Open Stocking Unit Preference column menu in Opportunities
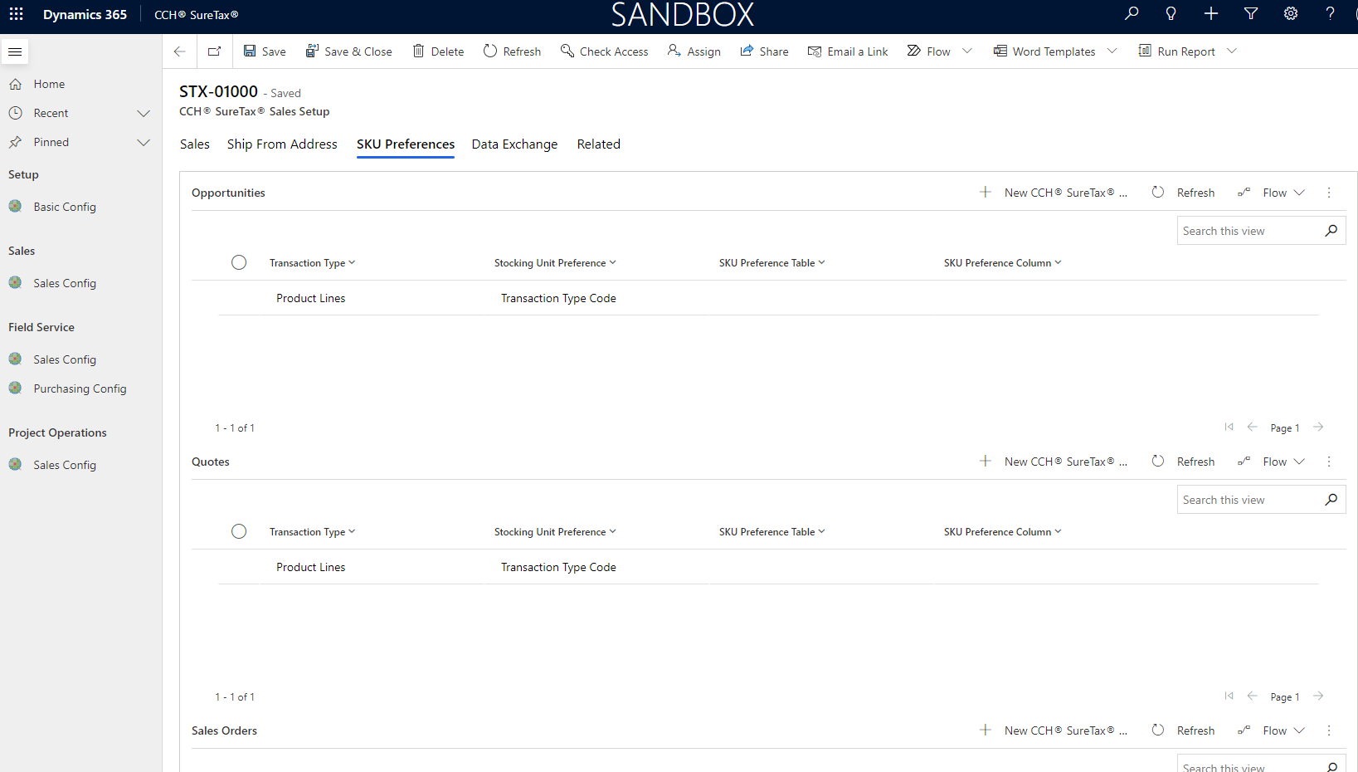This screenshot has width=1358, height=772. [x=555, y=263]
